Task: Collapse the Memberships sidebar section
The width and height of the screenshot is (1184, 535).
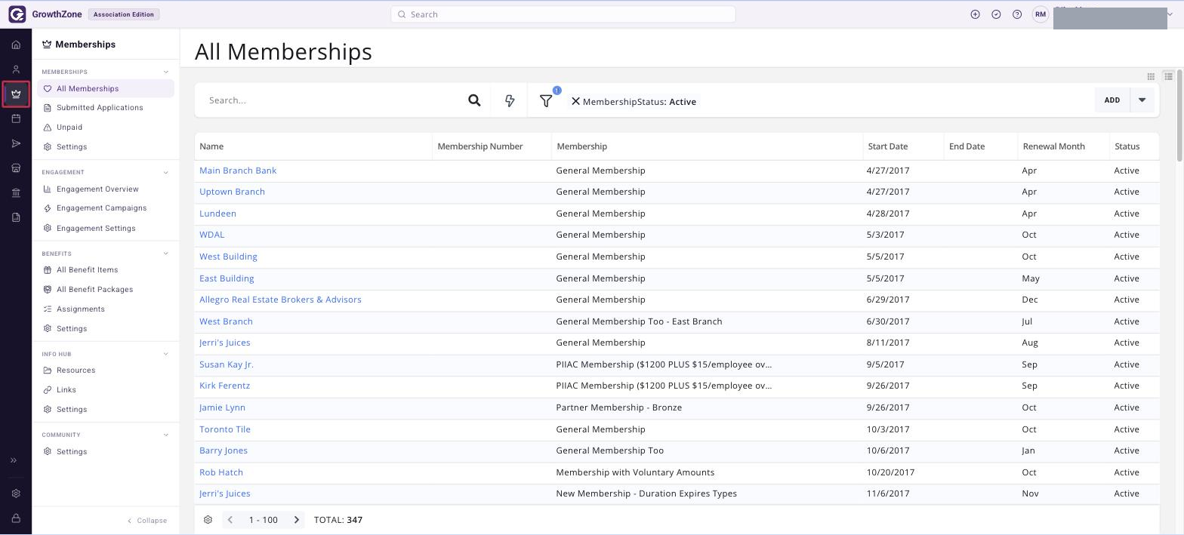Action: point(166,72)
